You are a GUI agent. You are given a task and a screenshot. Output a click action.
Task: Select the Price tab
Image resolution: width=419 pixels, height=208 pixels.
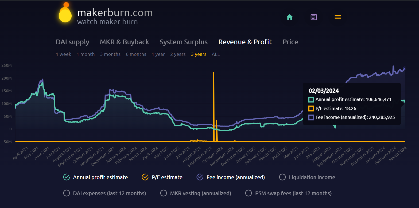coord(290,42)
